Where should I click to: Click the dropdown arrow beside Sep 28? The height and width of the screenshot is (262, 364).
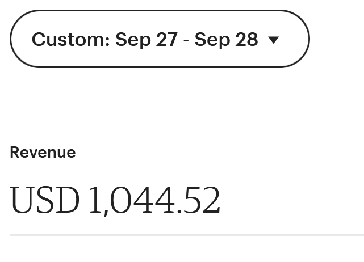coord(274,40)
